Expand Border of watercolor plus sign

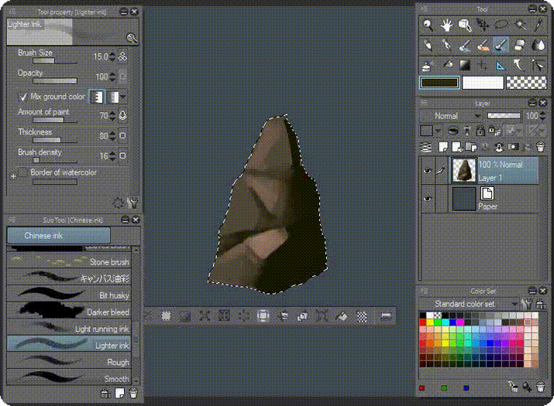click(12, 176)
